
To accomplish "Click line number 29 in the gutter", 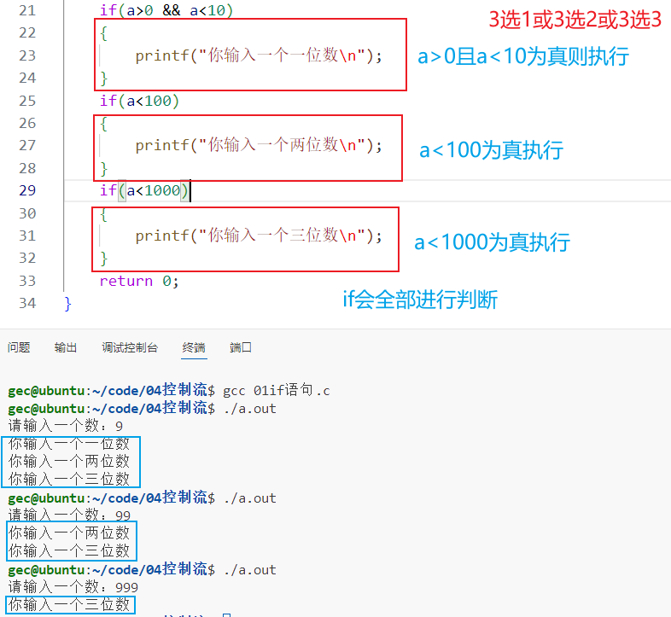I will pyautogui.click(x=27, y=190).
